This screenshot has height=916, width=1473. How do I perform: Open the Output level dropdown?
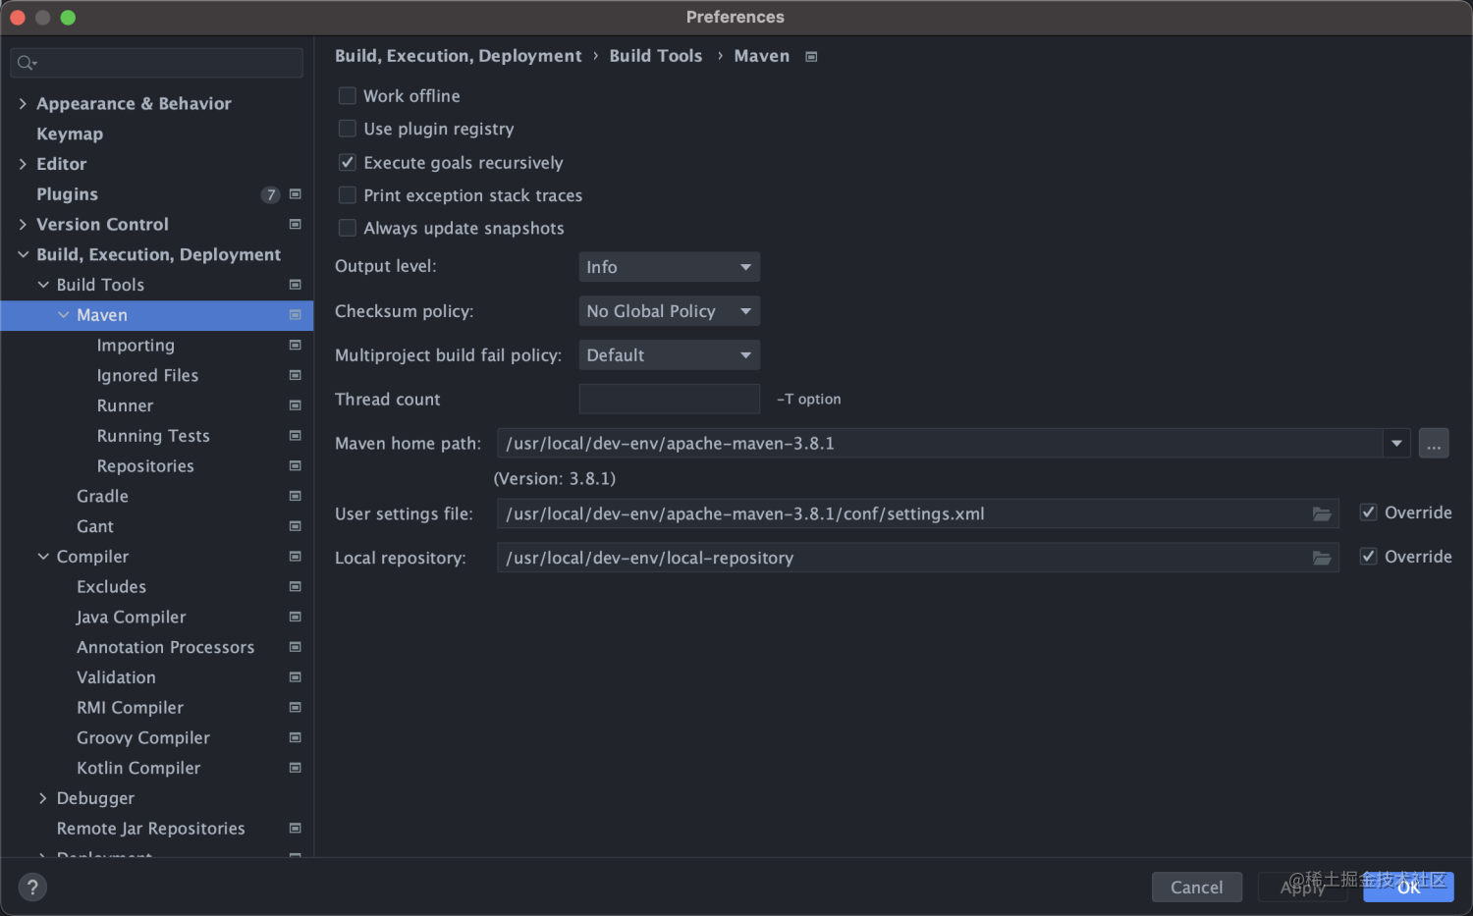point(669,267)
